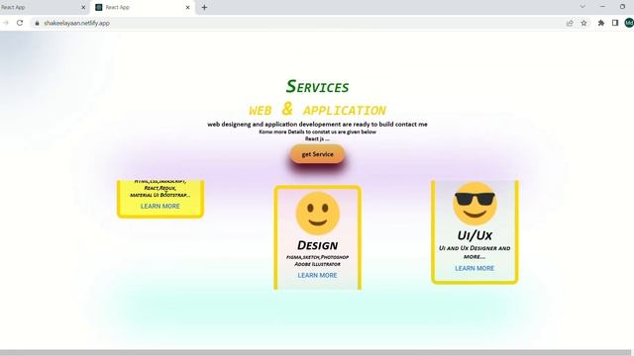634x356 pixels.
Task: Click the share page icon in address bar
Action: (570, 23)
